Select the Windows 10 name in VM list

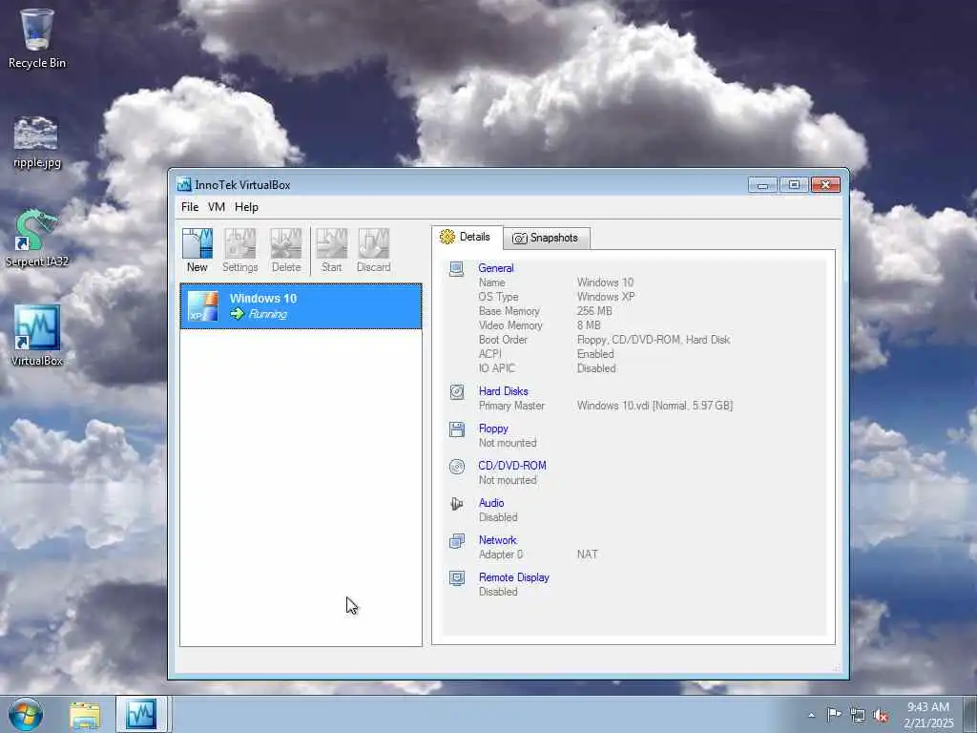click(263, 299)
